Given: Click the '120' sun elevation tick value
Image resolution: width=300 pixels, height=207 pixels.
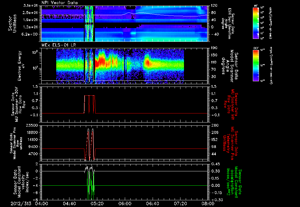Looking at the screenshot, I should pyautogui.click(x=214, y=6).
